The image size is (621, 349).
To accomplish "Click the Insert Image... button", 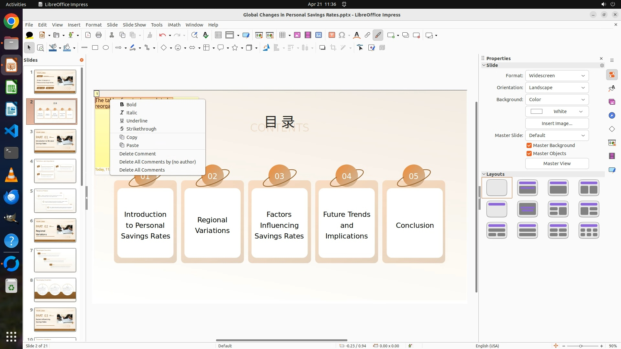I will click(x=557, y=123).
